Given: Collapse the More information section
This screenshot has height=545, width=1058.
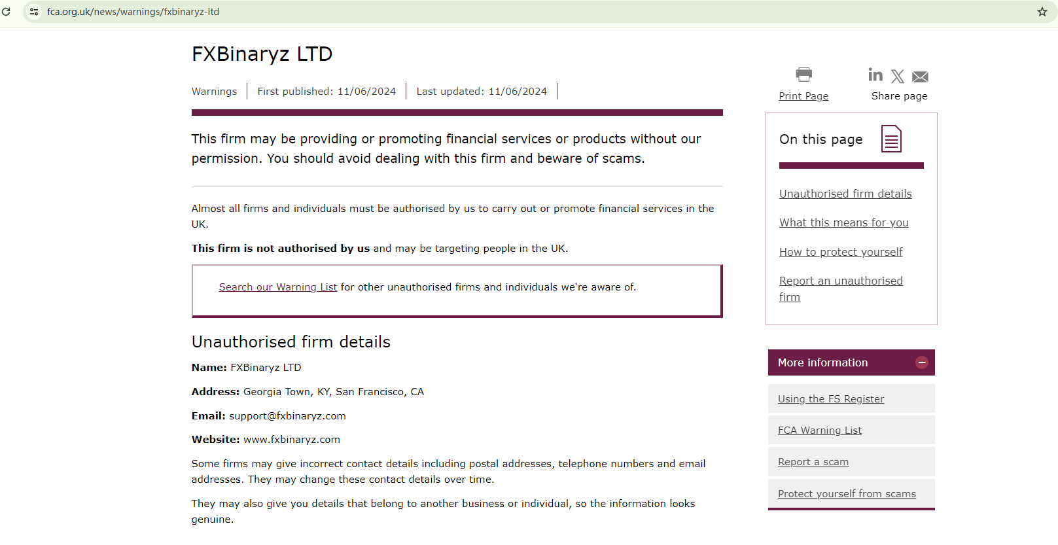Looking at the screenshot, I should point(921,362).
